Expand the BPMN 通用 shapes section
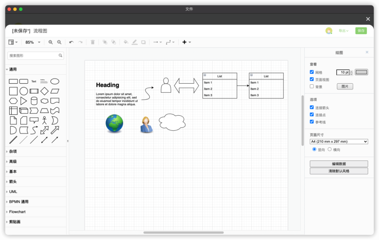This screenshot has width=379, height=240. click(36, 202)
